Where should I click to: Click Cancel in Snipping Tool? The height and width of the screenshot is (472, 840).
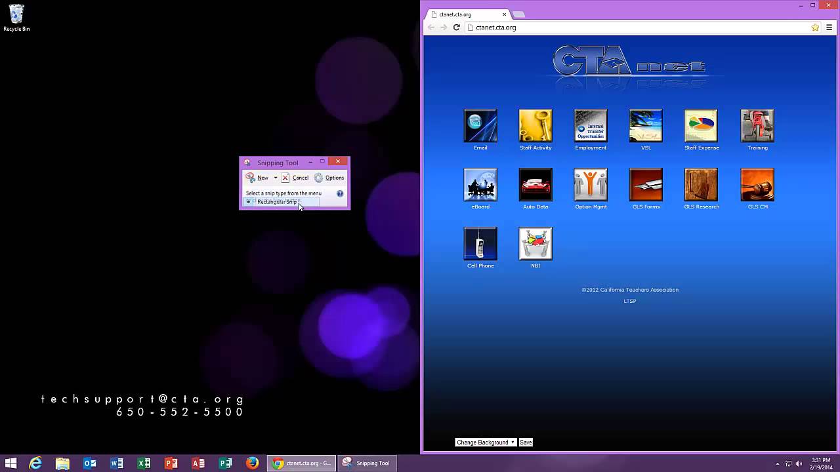click(x=295, y=178)
